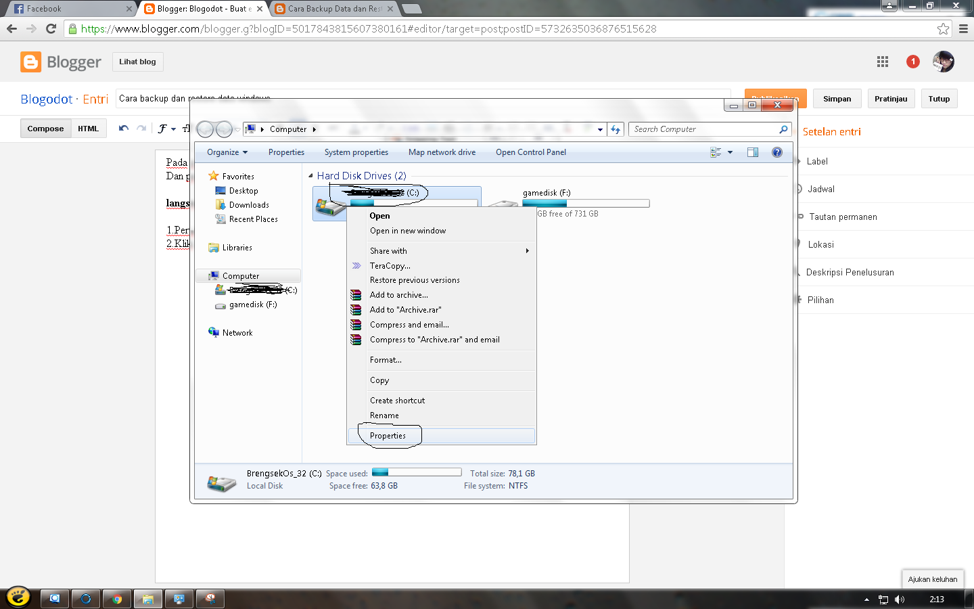Select the gamedisk (F:) drive in the main pane
Image resolution: width=974 pixels, height=609 pixels.
pyautogui.click(x=570, y=203)
